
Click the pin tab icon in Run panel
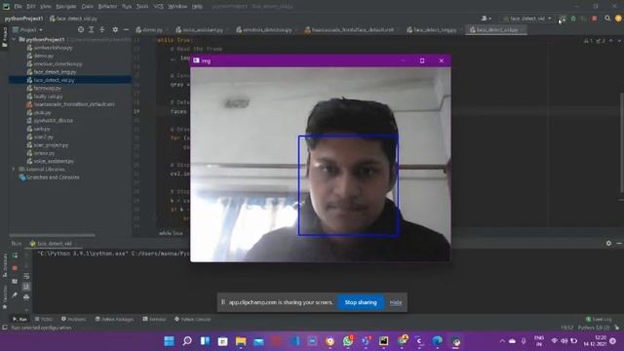pos(15,295)
